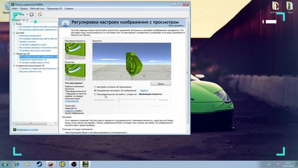Image resolution: width=298 pixels, height=168 pixels.
Task: Open the 'программы' desktop folder icon
Action: pos(275,7)
